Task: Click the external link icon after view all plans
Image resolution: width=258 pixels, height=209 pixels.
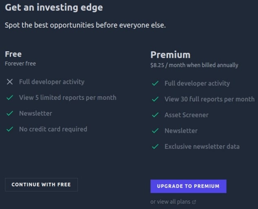Action: (x=194, y=202)
